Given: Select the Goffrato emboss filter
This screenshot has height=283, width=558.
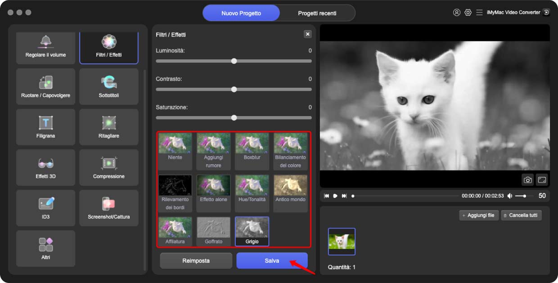Looking at the screenshot, I should click(213, 231).
